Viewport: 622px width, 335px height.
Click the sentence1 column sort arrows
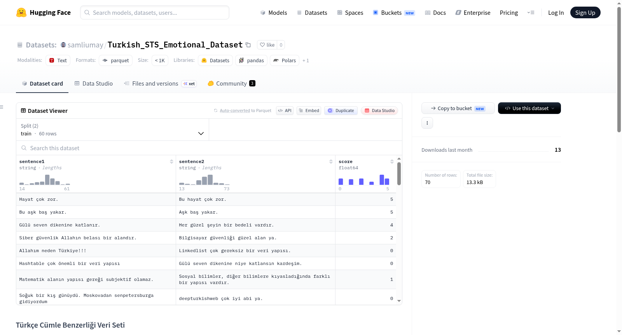(171, 161)
